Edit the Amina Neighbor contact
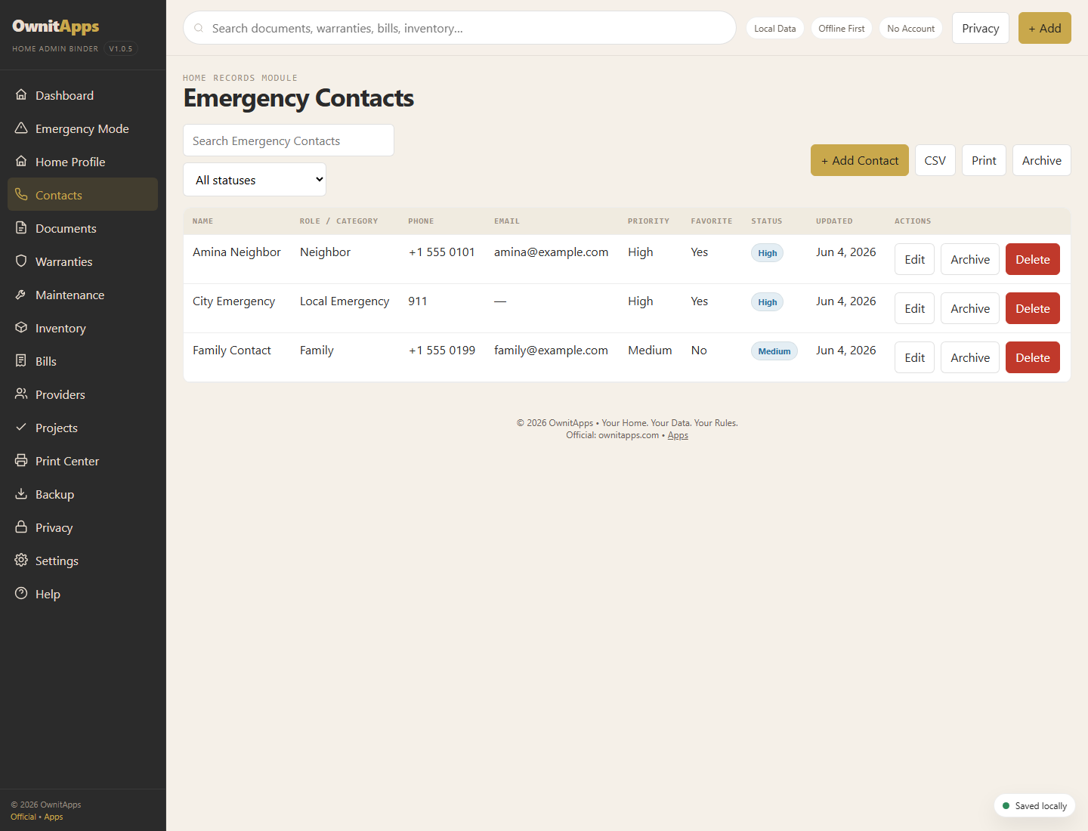The height and width of the screenshot is (831, 1088). tap(915, 259)
